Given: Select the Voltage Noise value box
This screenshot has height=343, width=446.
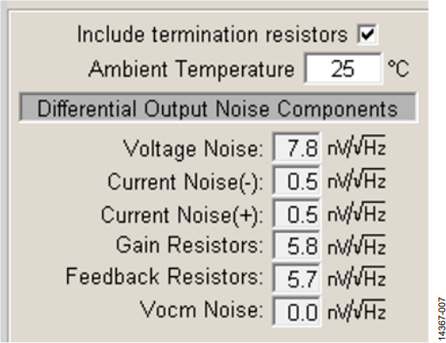Looking at the screenshot, I should coord(297,147).
